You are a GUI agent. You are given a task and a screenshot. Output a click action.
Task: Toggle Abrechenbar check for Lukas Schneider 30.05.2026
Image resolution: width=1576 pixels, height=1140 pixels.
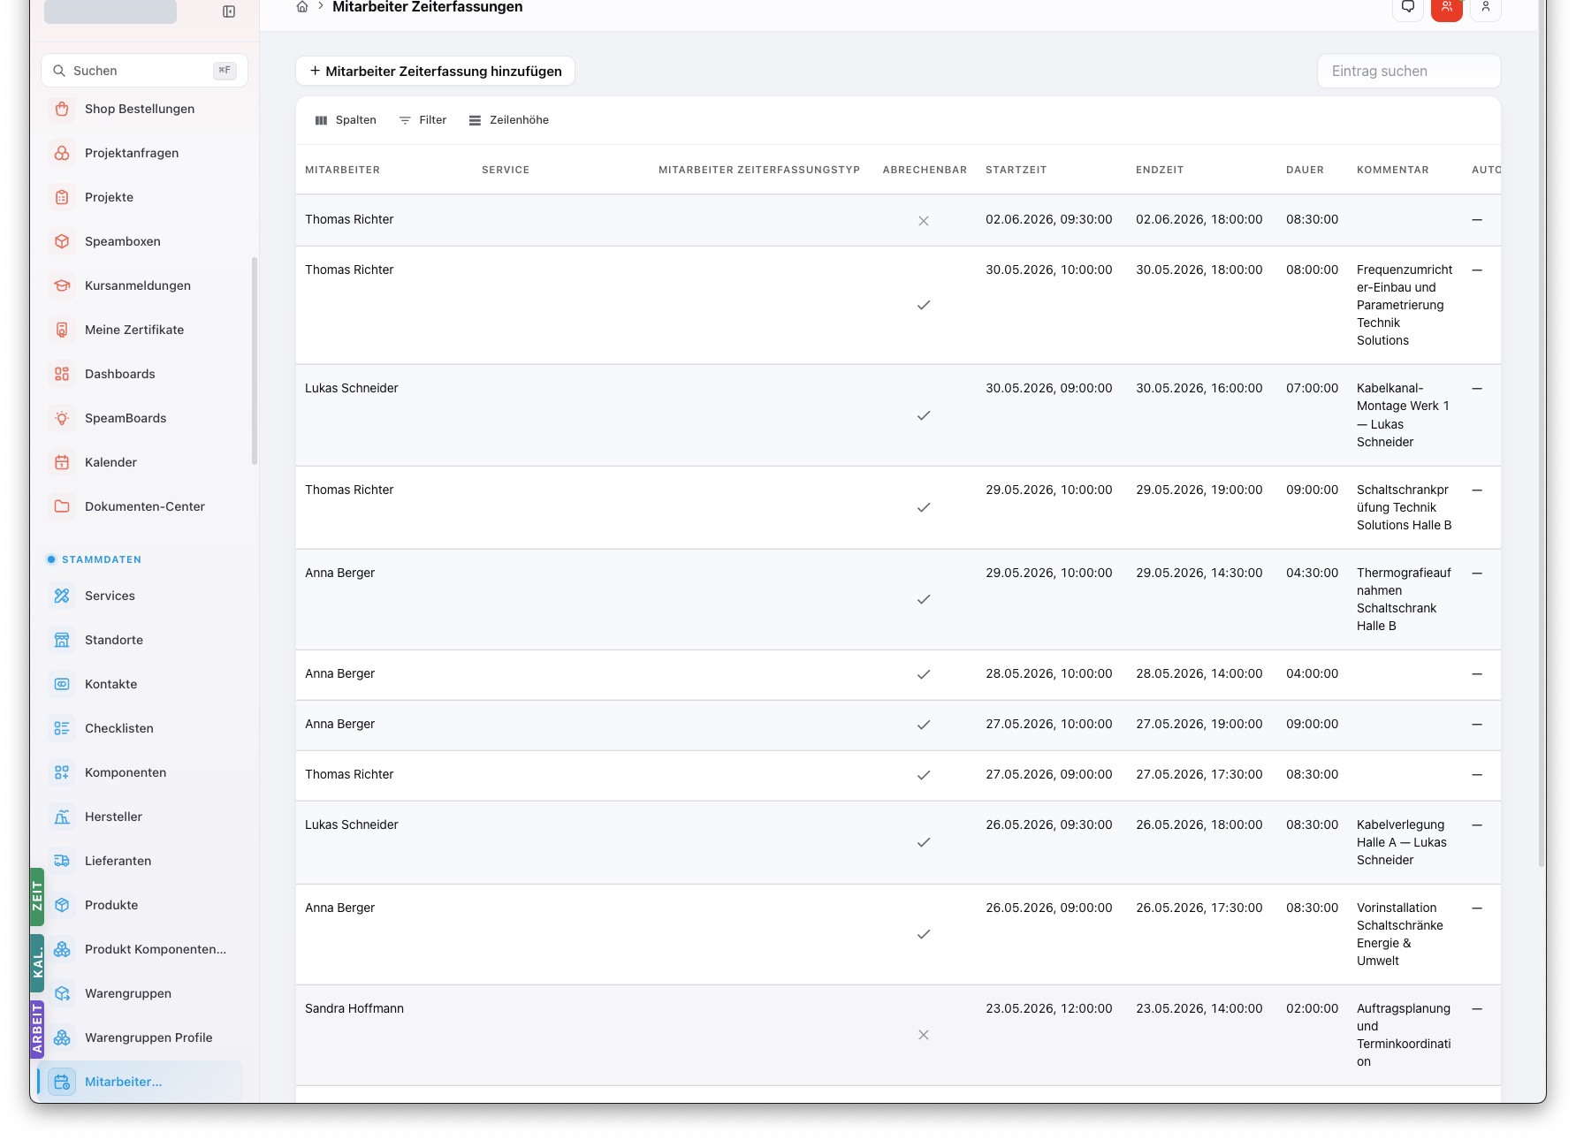point(924,415)
